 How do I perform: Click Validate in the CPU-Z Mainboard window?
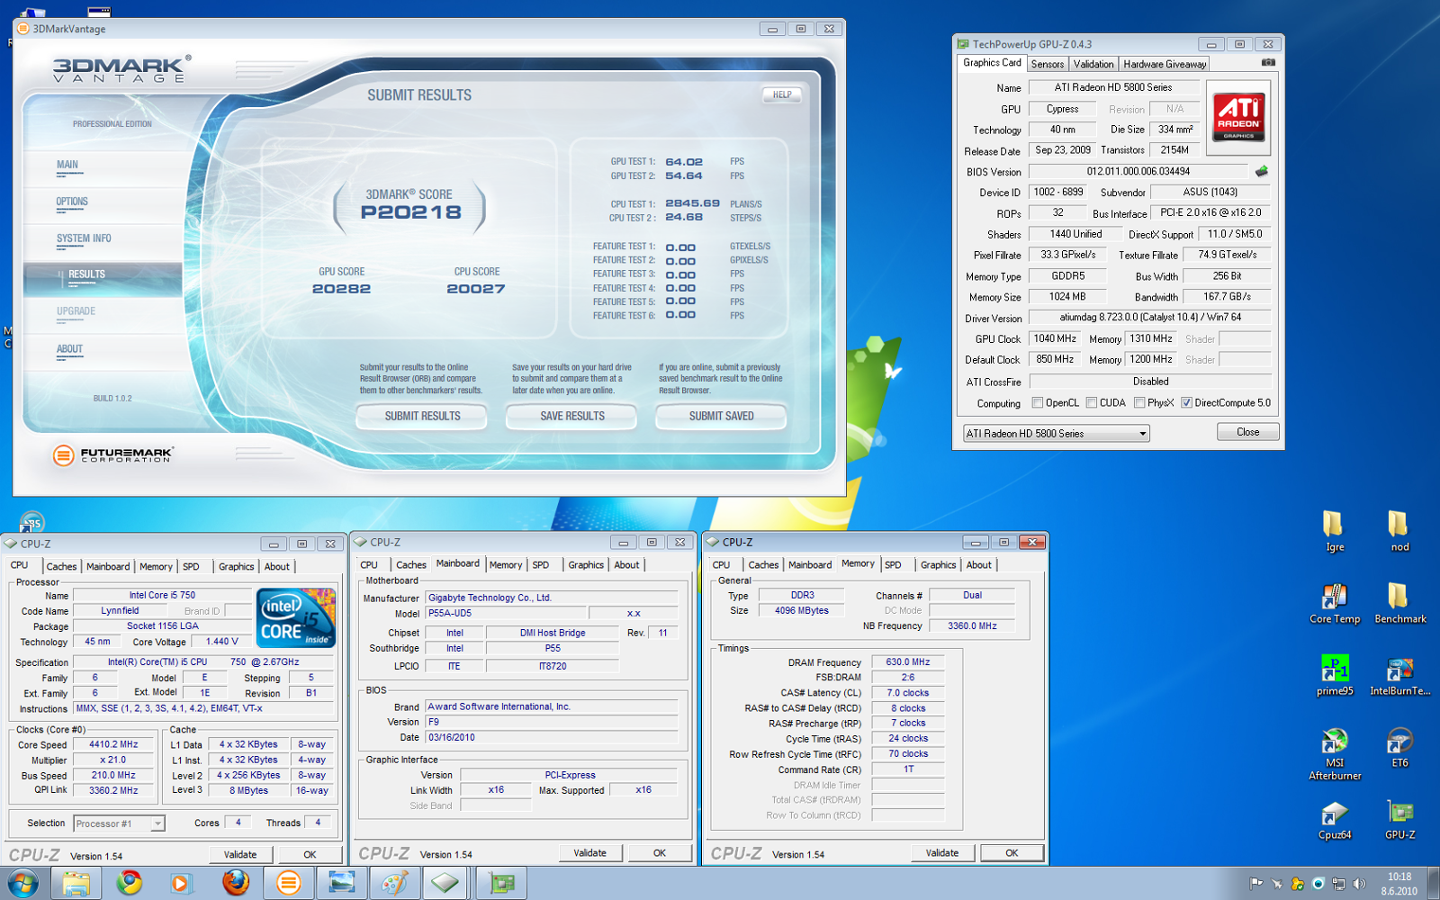pyautogui.click(x=589, y=852)
